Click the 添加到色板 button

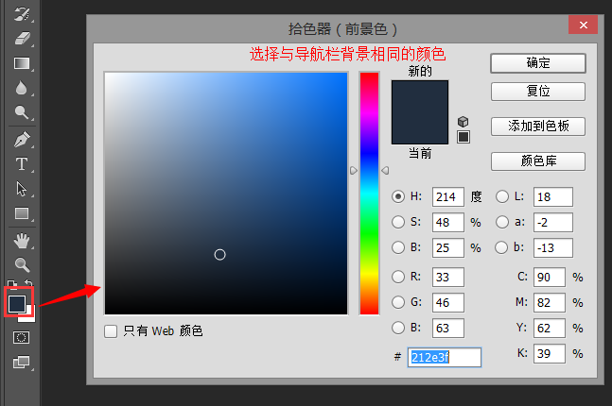coord(537,127)
